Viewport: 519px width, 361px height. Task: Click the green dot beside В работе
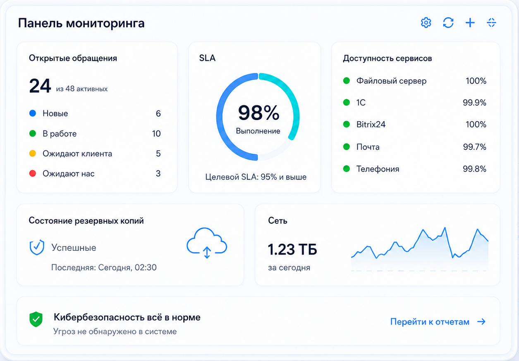(33, 134)
